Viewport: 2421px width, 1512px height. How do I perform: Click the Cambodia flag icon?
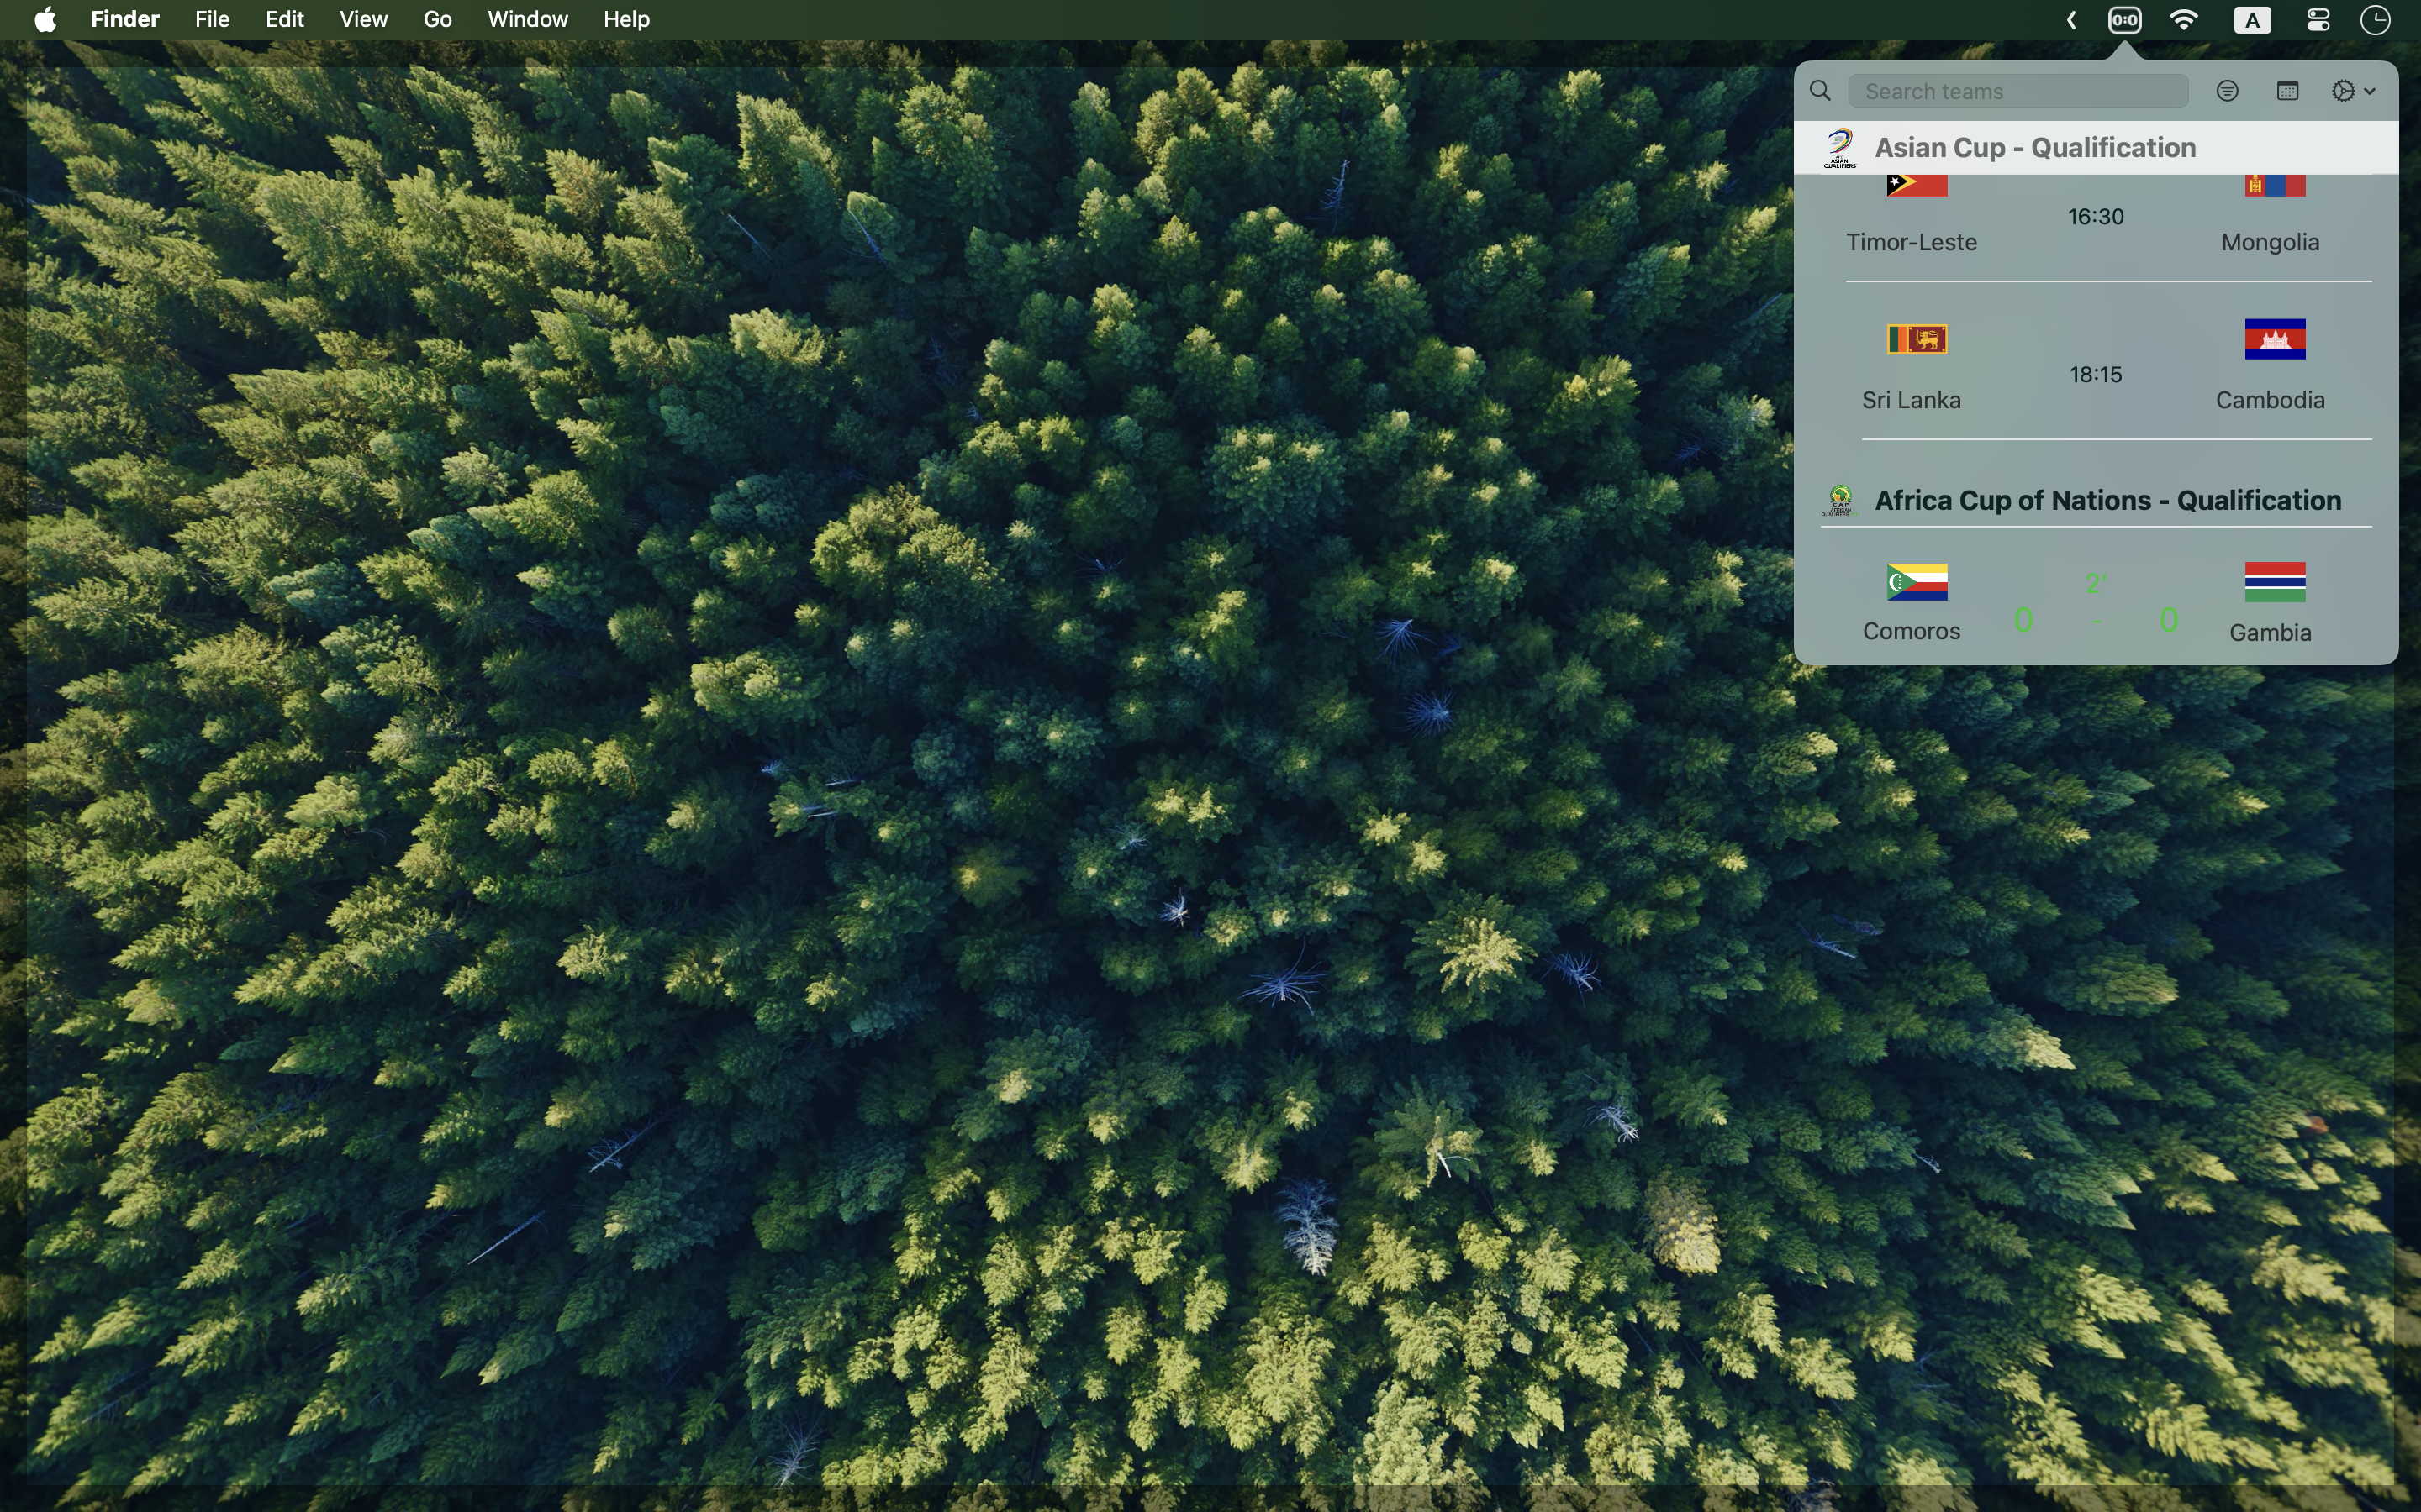tap(2274, 339)
